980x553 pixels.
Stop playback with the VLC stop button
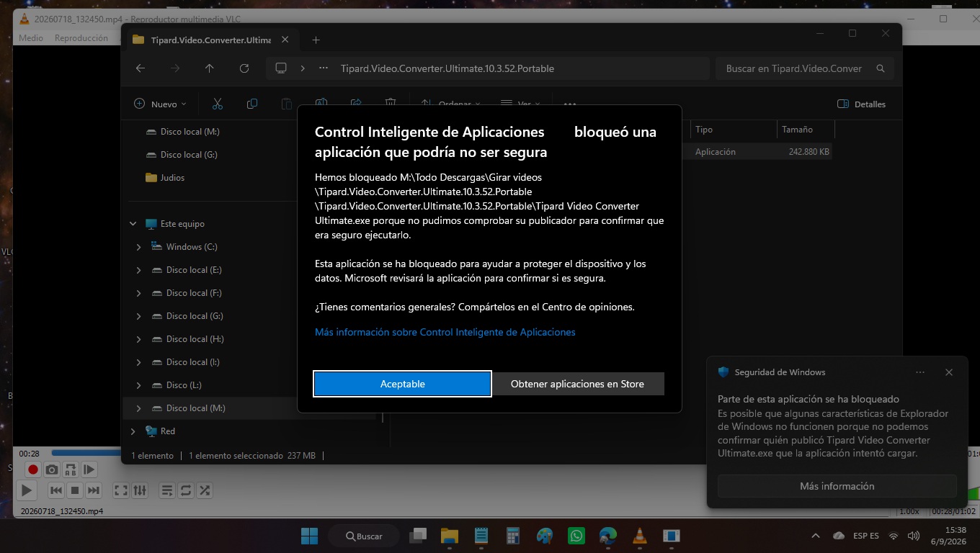[x=75, y=490]
